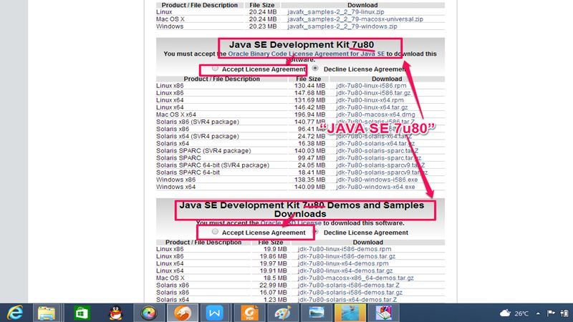
Task: Download jdk-7u80-linux-i586.rpm
Action: click(x=371, y=86)
